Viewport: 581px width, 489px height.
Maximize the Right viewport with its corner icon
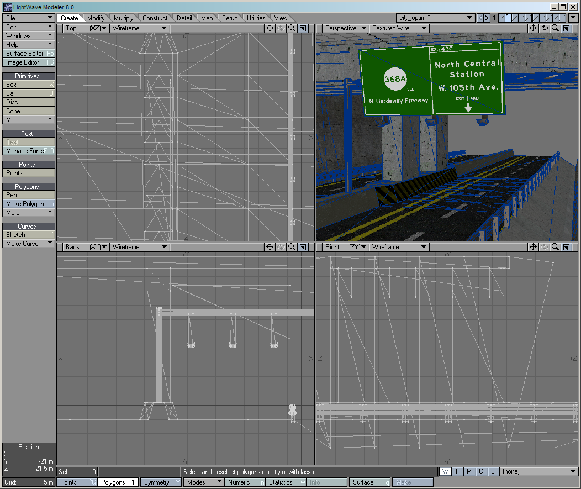click(x=566, y=247)
